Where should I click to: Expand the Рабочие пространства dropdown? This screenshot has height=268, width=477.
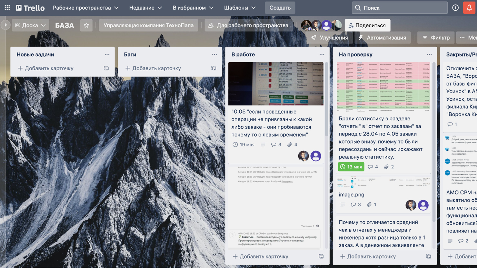click(x=85, y=8)
